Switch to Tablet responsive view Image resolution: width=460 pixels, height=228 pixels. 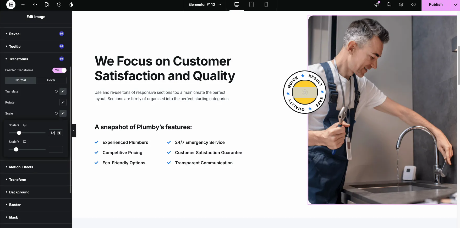[x=251, y=4]
